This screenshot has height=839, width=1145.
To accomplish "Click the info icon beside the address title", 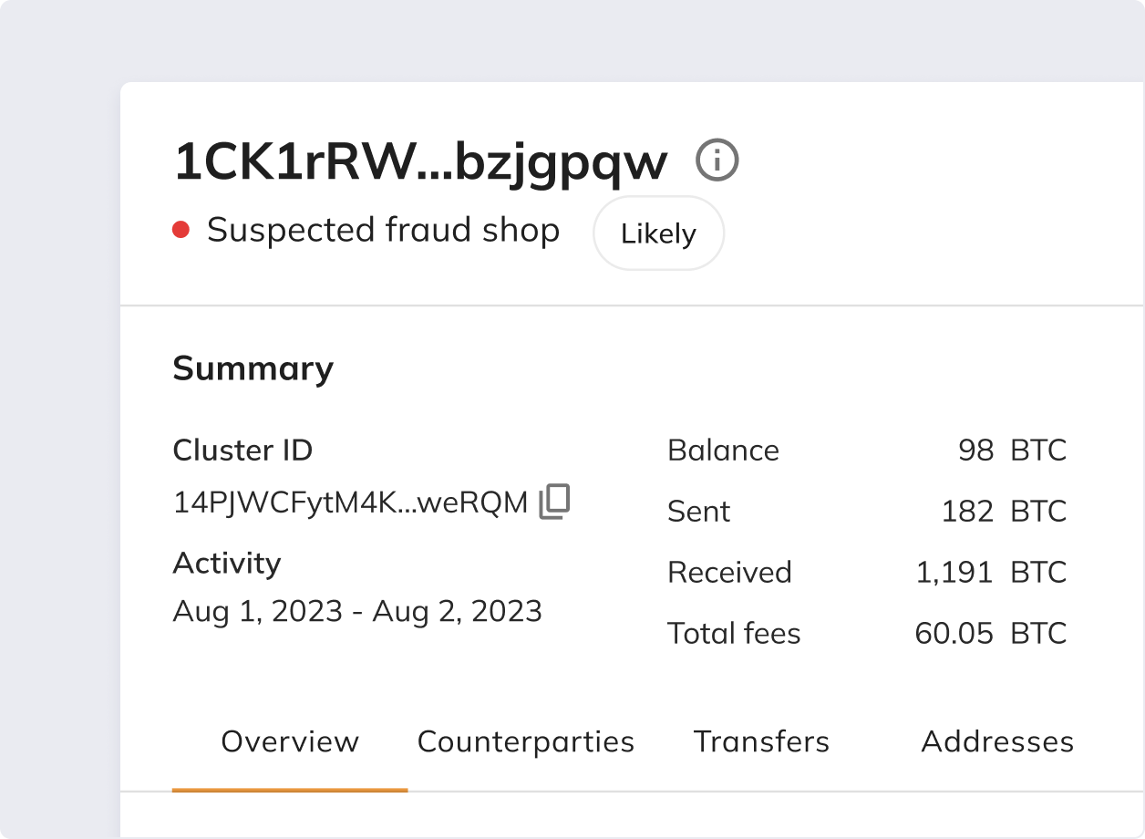I will pyautogui.click(x=717, y=161).
